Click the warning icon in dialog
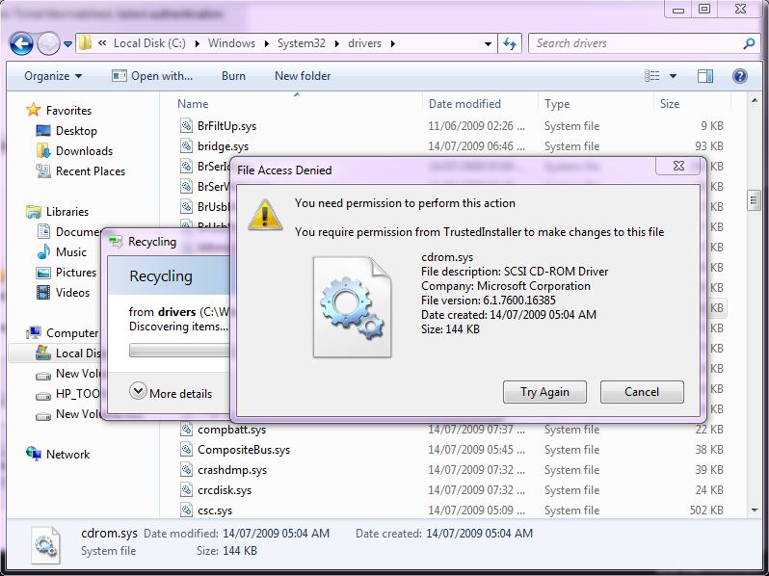Screen dimensions: 769x576 point(265,215)
